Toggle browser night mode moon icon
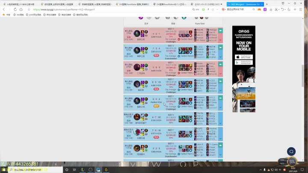 pos(289,9)
